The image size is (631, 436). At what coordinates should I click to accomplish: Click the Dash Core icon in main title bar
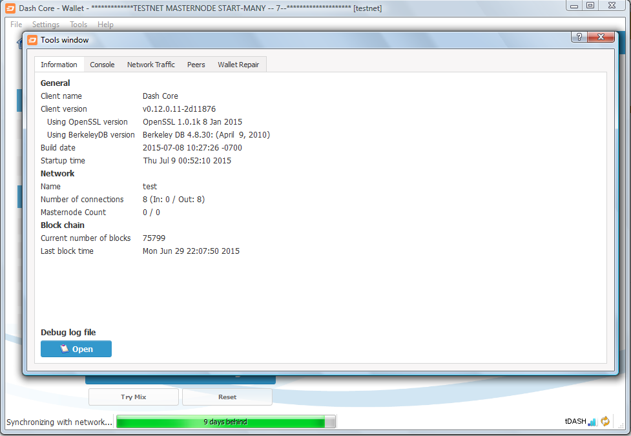point(10,8)
